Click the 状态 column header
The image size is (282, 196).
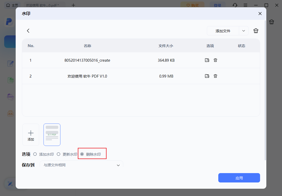click(242, 46)
